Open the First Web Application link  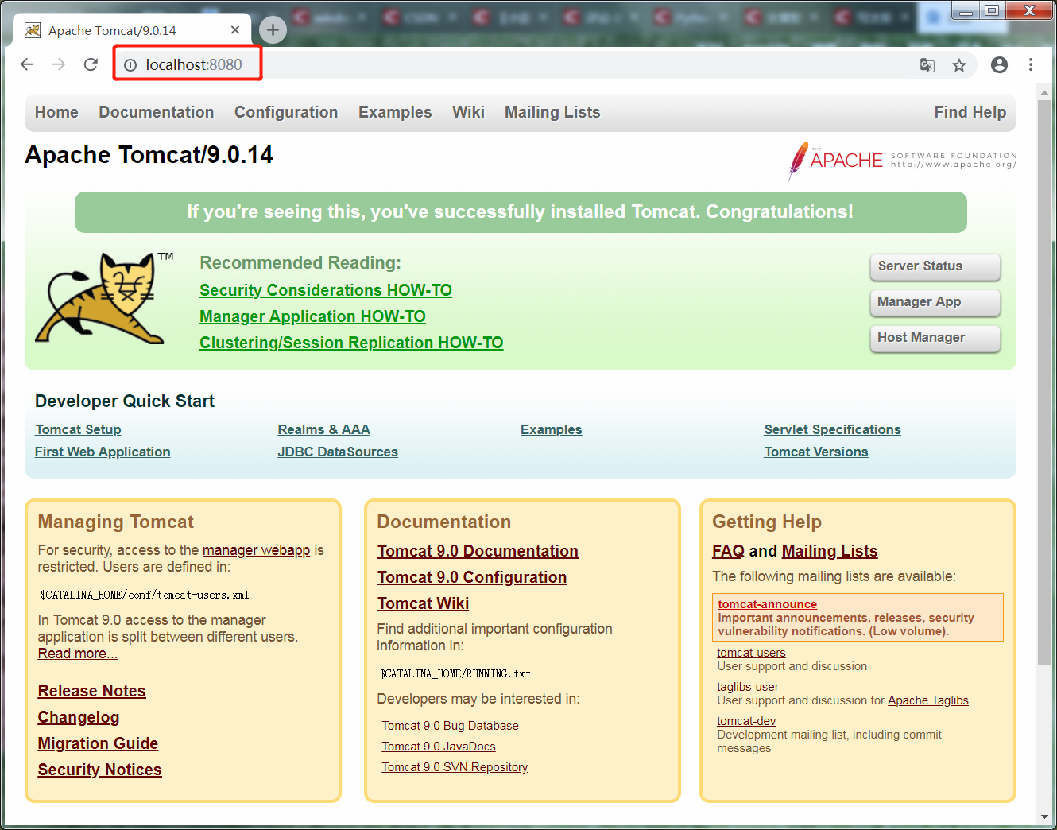coord(103,452)
